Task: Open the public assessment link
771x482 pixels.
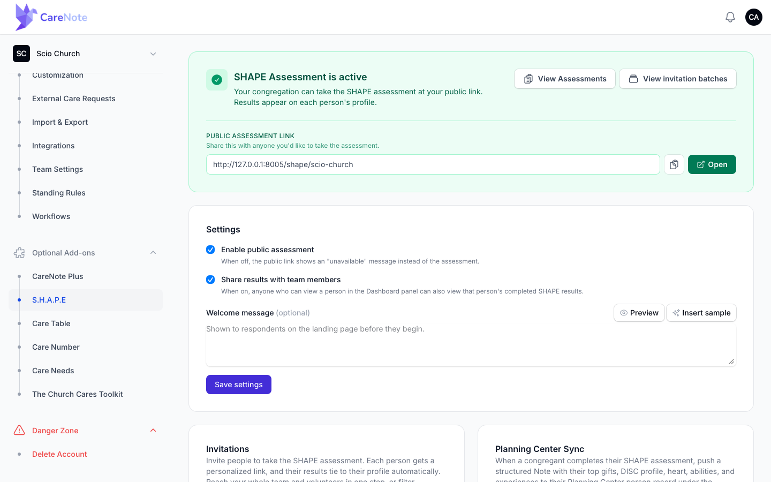Action: [712, 164]
